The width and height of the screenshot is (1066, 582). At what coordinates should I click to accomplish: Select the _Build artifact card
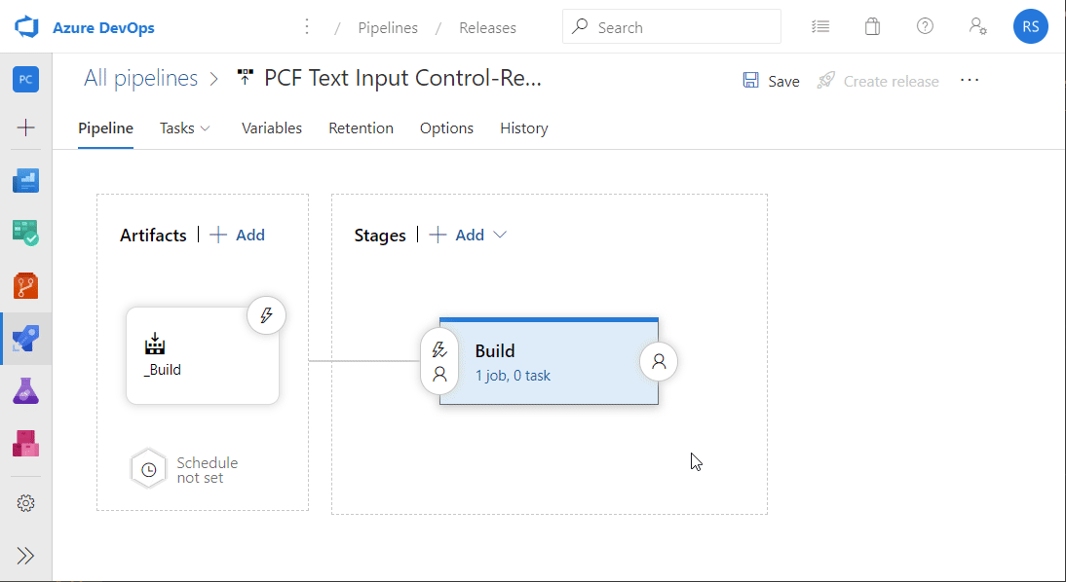(203, 356)
